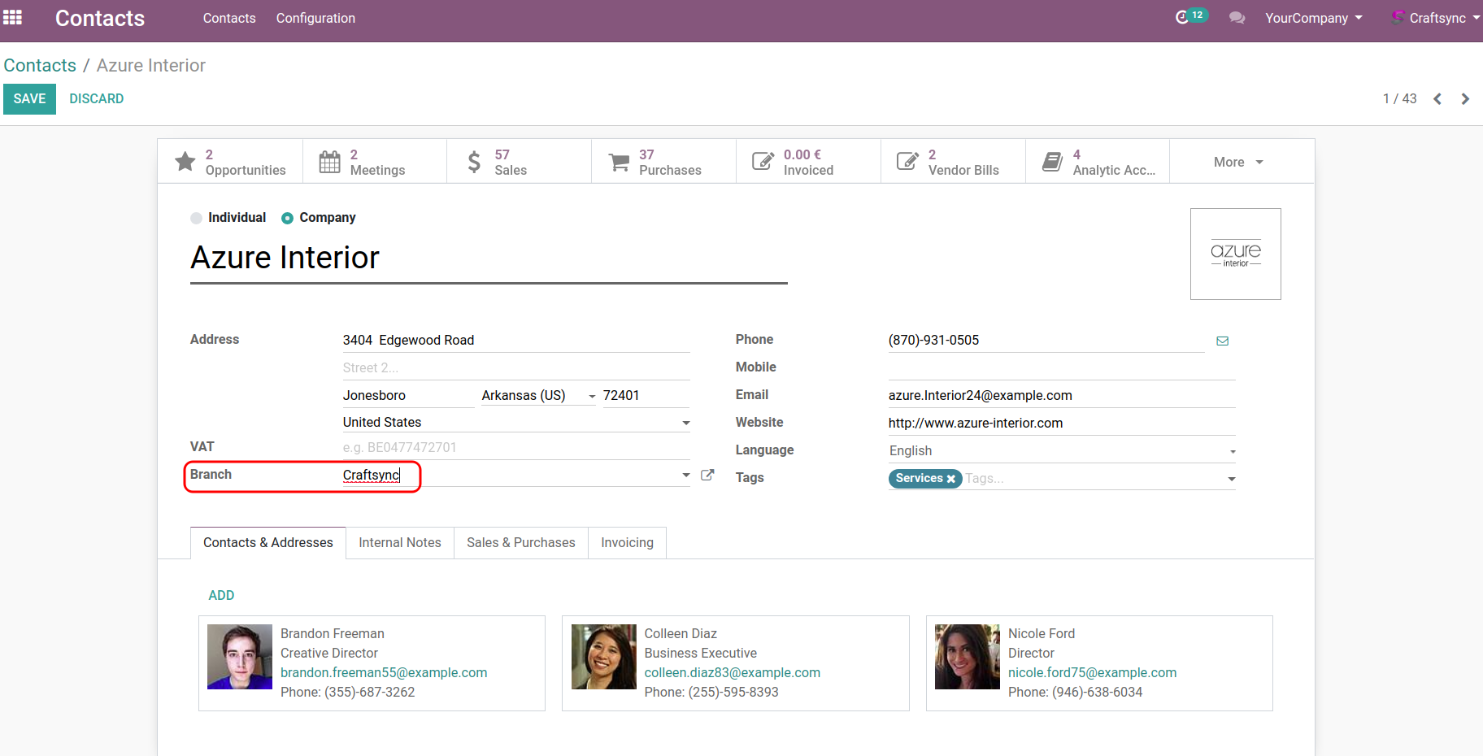Screen dimensions: 1483x756
Task: Open the YourCompany switcher menu
Action: [x=1313, y=18]
